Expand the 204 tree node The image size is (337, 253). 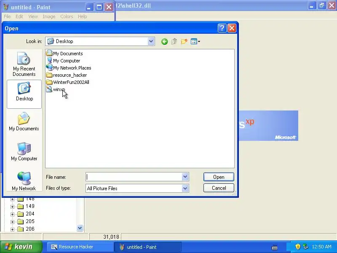pyautogui.click(x=12, y=214)
